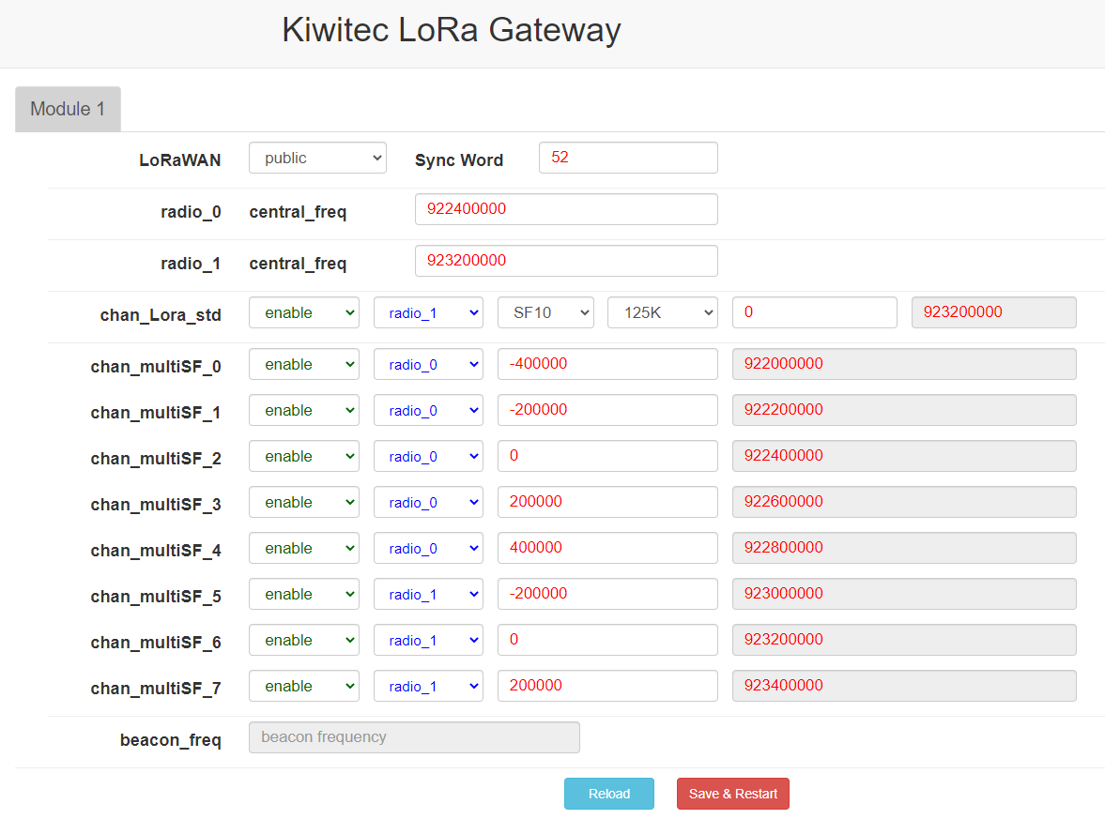Open chan_multiSF_3 radio dropdown

[x=428, y=502]
